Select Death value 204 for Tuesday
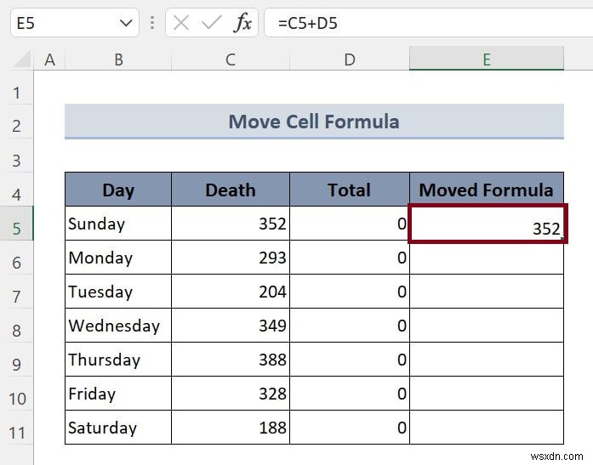Viewport: 593px width, 465px height. click(x=231, y=292)
